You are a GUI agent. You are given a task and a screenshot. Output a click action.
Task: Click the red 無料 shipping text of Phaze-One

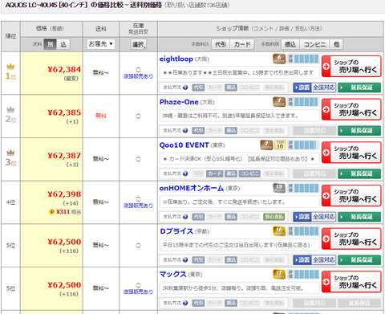pyautogui.click(x=101, y=116)
